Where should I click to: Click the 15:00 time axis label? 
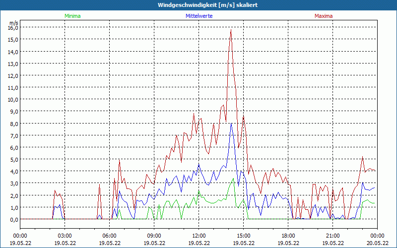(243, 236)
